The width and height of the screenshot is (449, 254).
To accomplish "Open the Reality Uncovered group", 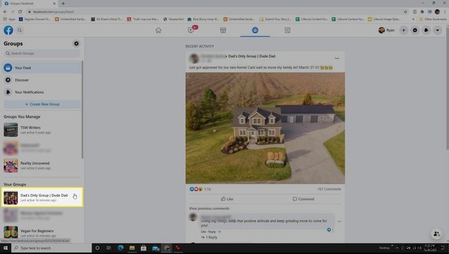I will click(x=42, y=166).
